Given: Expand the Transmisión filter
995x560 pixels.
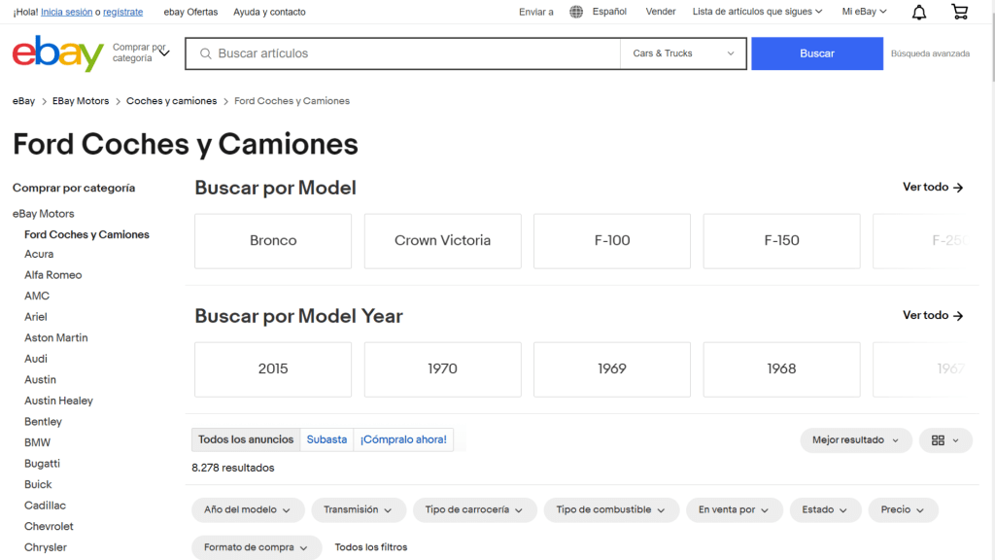Looking at the screenshot, I should (x=358, y=509).
